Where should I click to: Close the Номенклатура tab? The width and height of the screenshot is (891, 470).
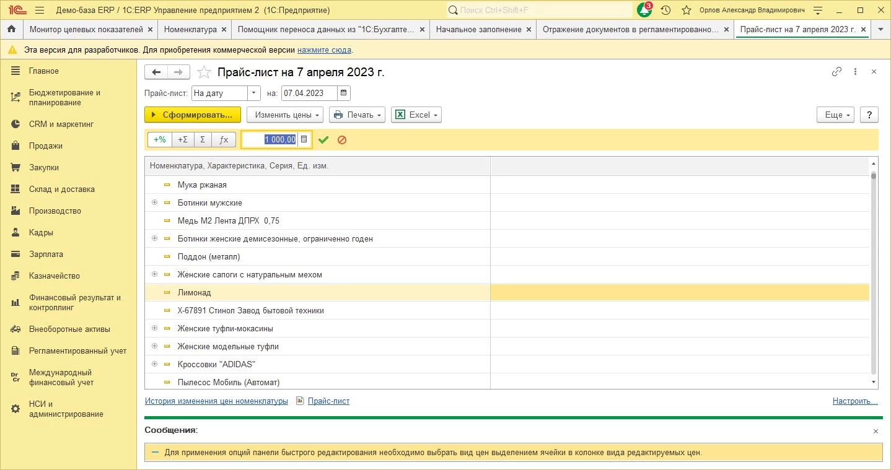pyautogui.click(x=224, y=30)
